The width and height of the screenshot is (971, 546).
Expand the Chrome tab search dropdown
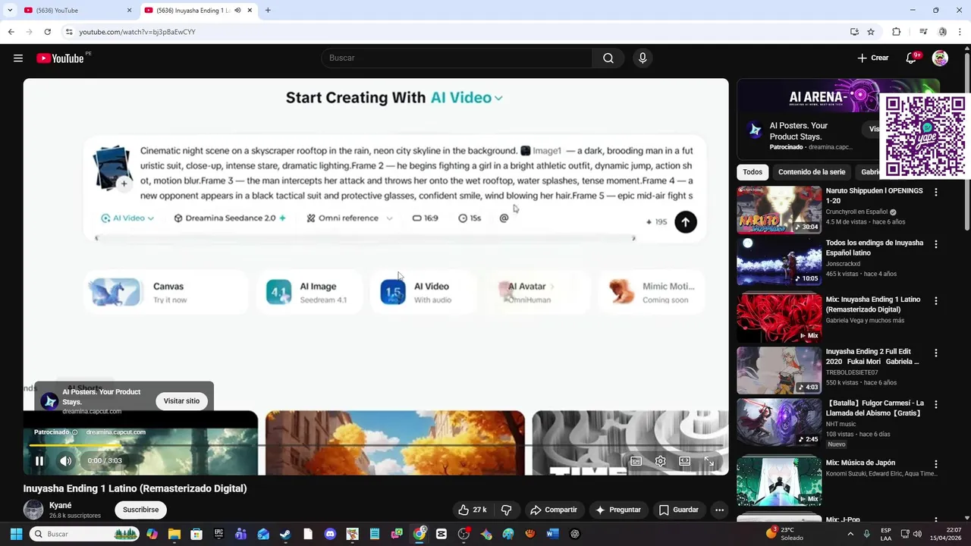[10, 11]
